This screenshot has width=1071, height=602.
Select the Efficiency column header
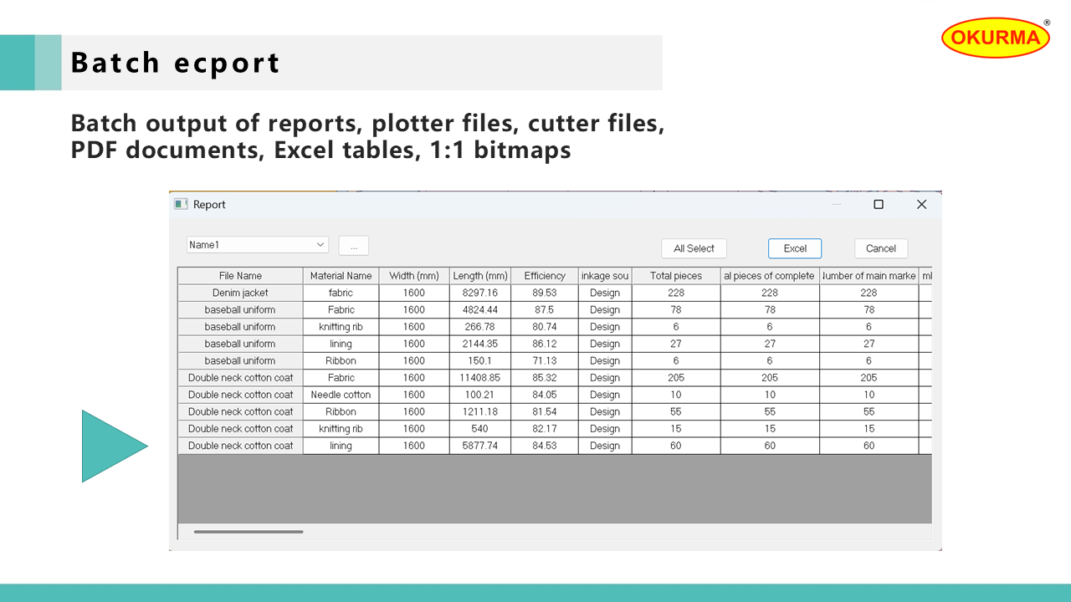click(544, 276)
